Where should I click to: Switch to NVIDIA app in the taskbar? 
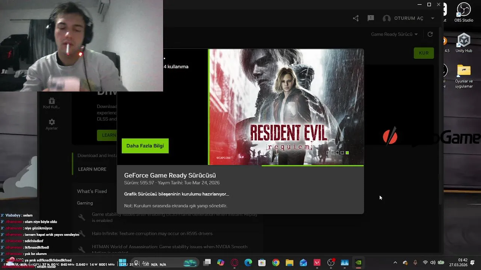358,263
